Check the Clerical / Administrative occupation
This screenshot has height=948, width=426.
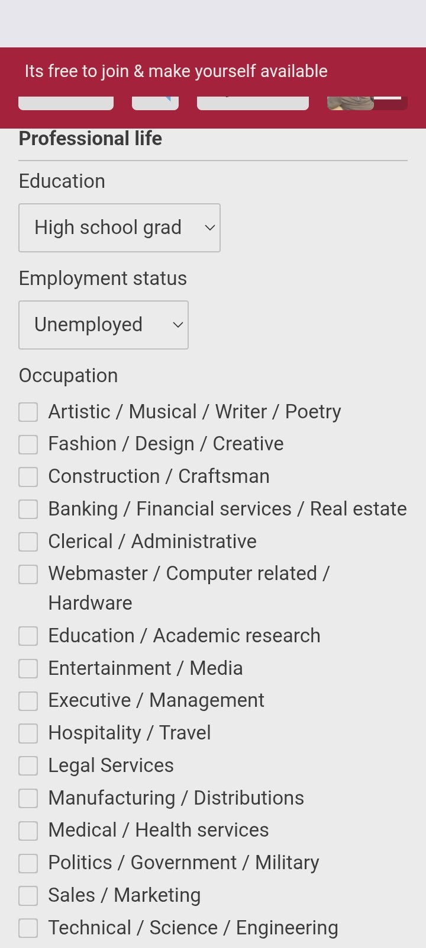pyautogui.click(x=28, y=542)
